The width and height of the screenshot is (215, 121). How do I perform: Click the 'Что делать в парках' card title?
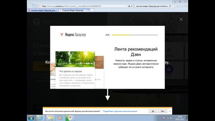tap(71, 71)
